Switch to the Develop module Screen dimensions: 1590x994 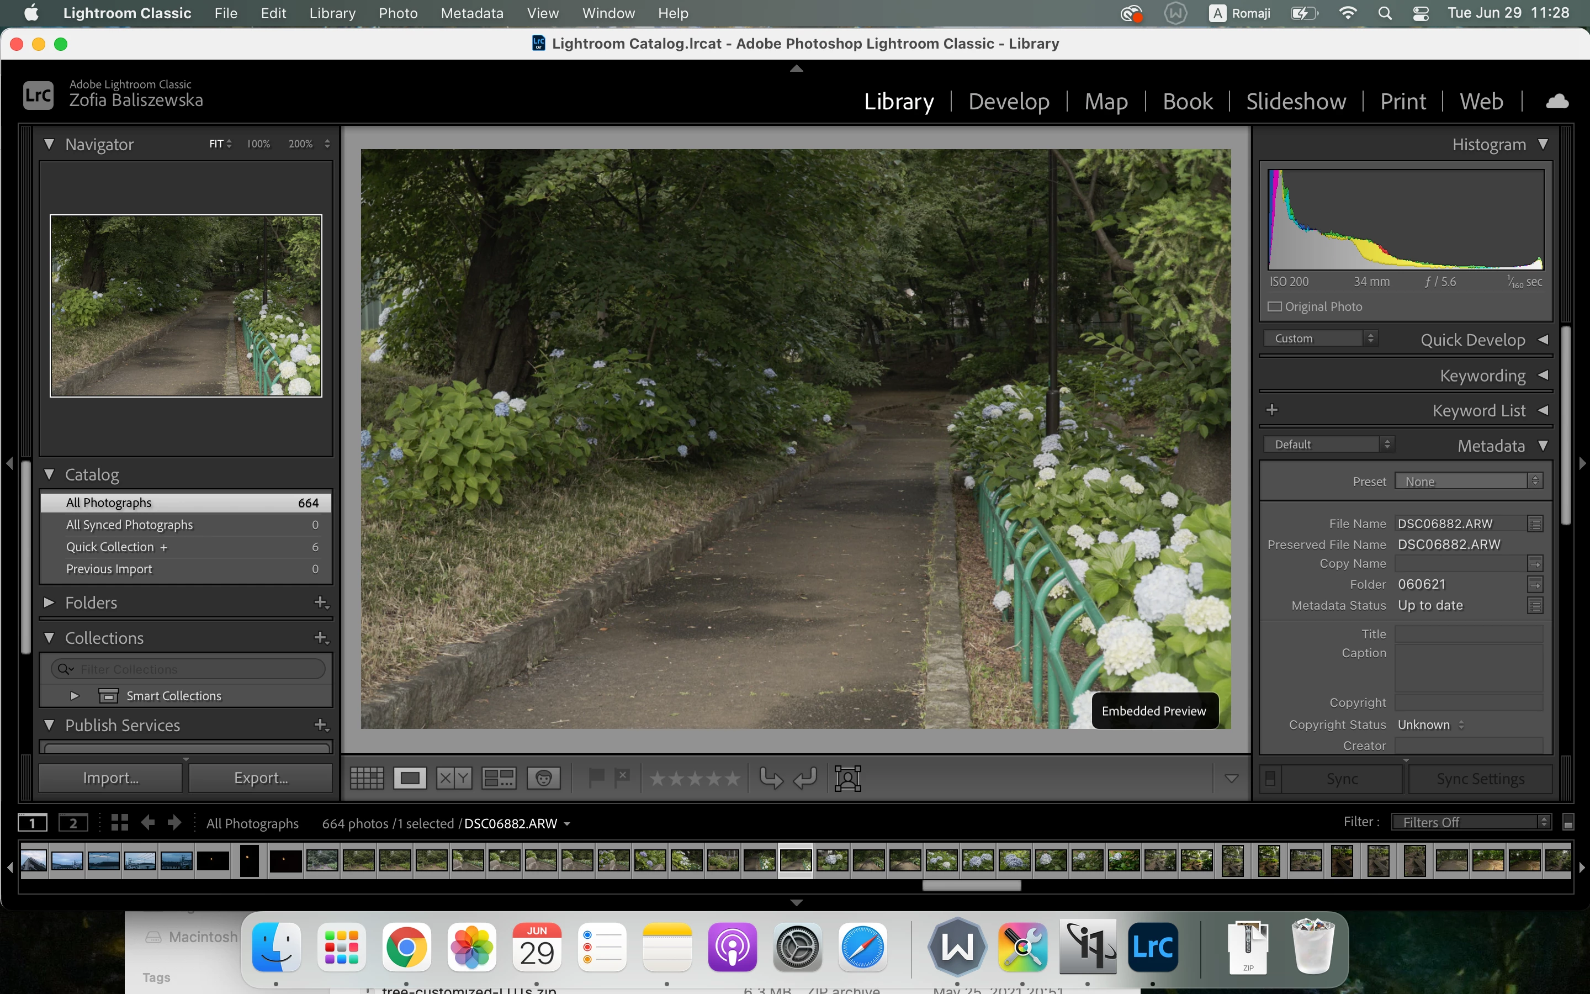tap(1009, 101)
